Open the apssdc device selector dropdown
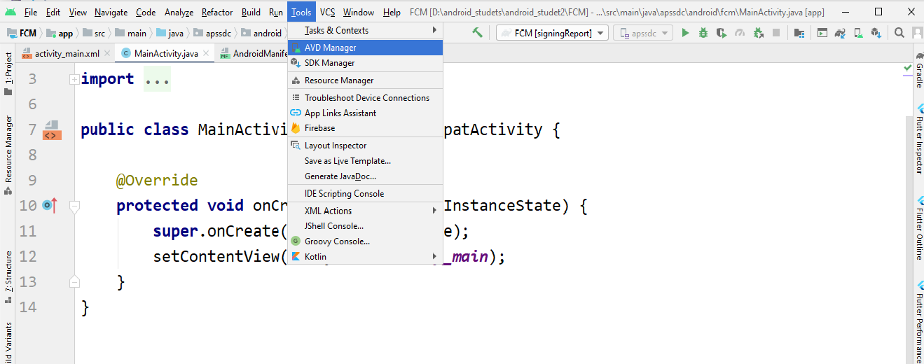This screenshot has width=924, height=364. 642,33
